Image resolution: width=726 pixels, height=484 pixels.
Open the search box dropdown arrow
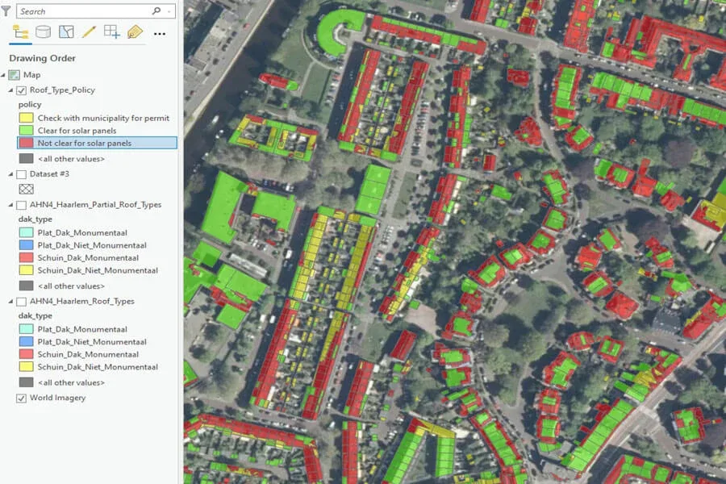(169, 11)
